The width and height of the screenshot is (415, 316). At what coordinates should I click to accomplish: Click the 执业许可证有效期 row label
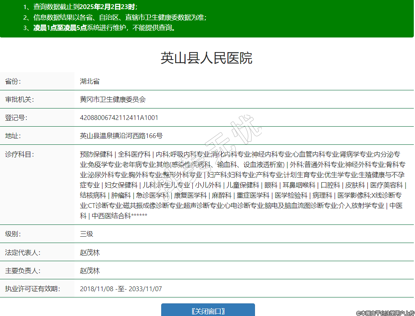click(32, 289)
